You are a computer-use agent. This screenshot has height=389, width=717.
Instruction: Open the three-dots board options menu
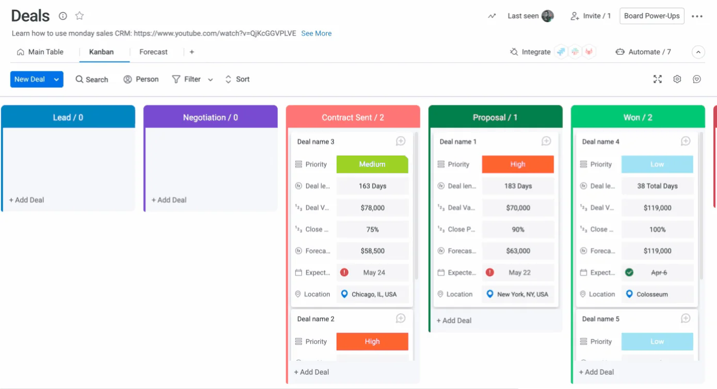[x=697, y=16]
